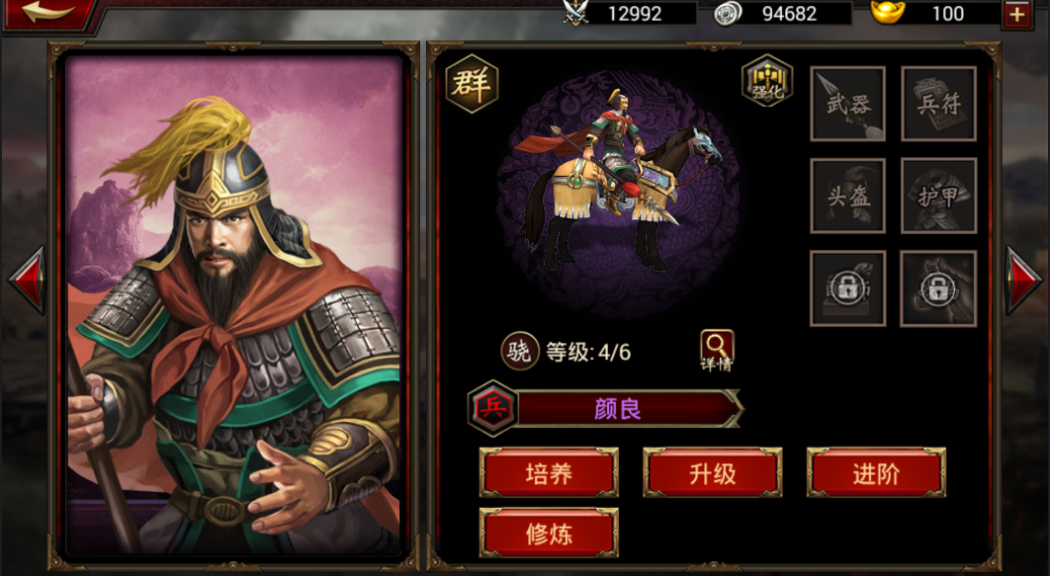1050x576 pixels.
Task: Click the 升级 level-up button
Action: point(713,473)
